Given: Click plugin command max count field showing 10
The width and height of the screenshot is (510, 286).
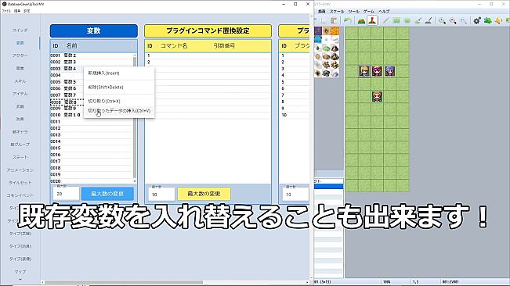Looking at the screenshot, I should coord(161,195).
